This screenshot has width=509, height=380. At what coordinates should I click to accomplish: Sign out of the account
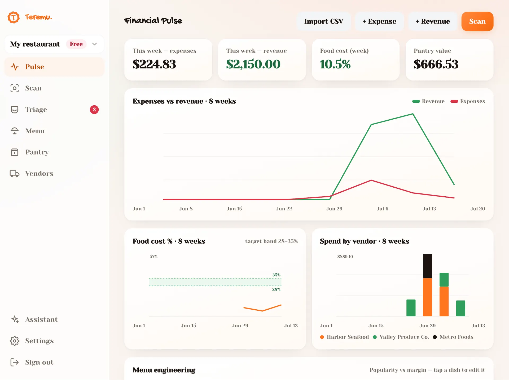(54, 362)
